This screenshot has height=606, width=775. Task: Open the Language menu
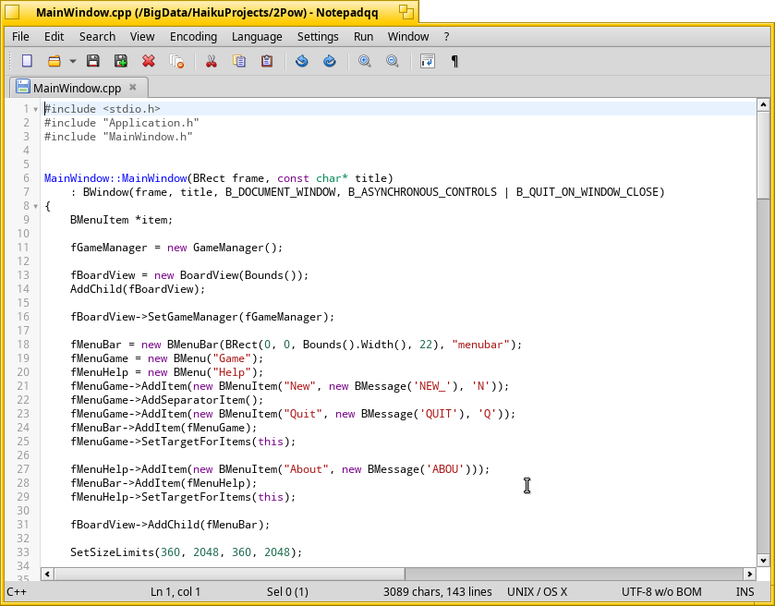(257, 37)
